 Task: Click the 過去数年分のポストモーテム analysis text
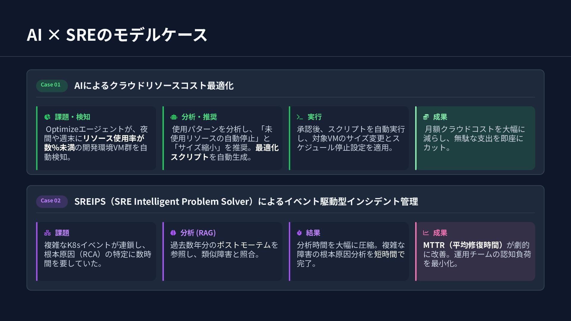tap(224, 250)
